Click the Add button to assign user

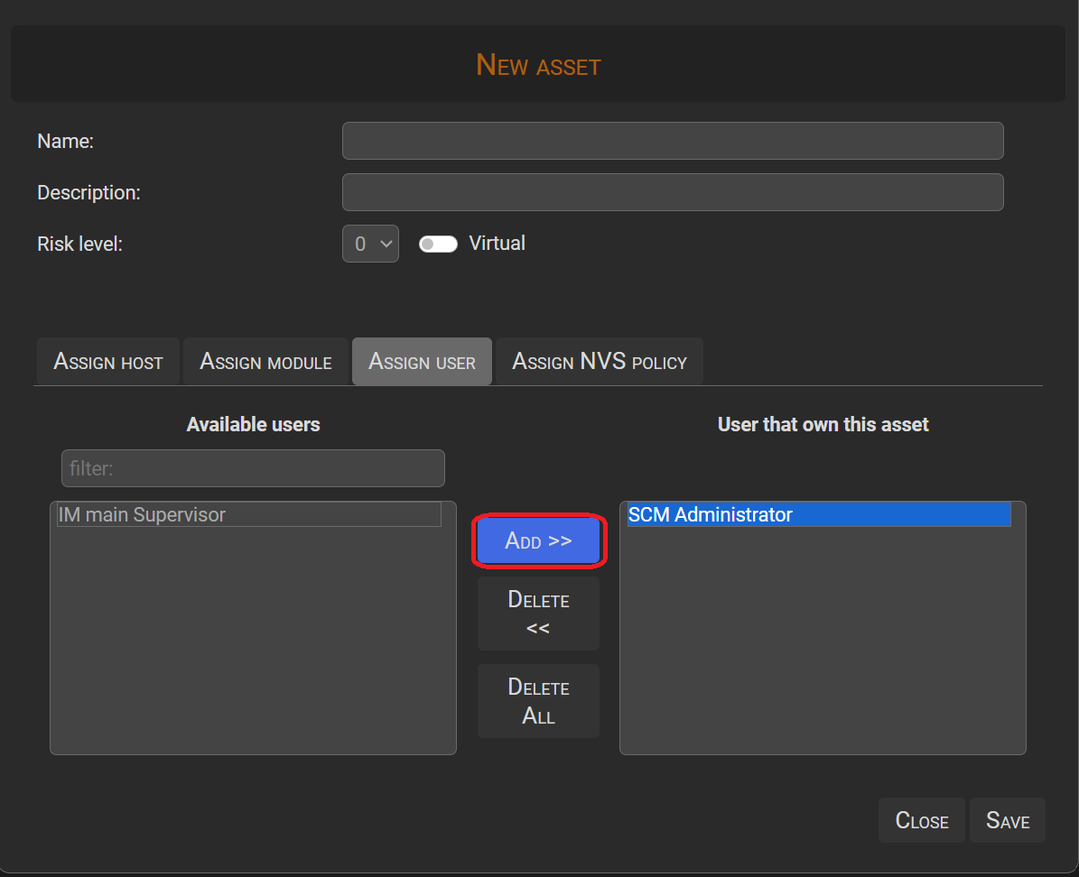(538, 540)
